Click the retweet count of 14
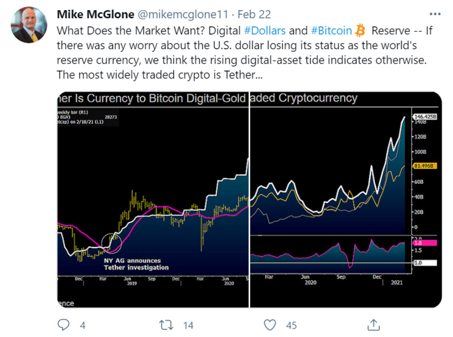The height and width of the screenshot is (337, 453). (189, 325)
